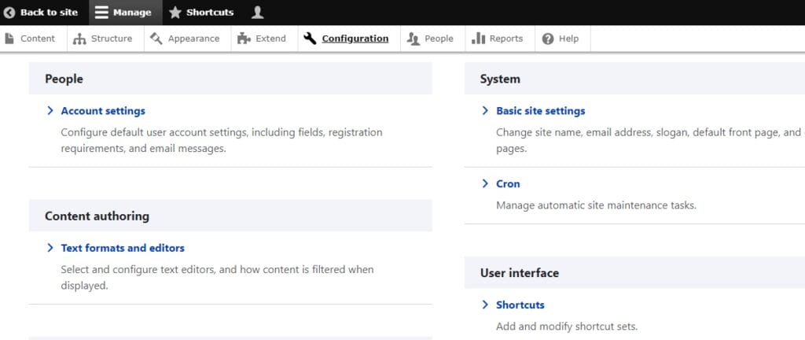805x340 pixels.
Task: Click the Shortcuts star icon
Action: 175,13
